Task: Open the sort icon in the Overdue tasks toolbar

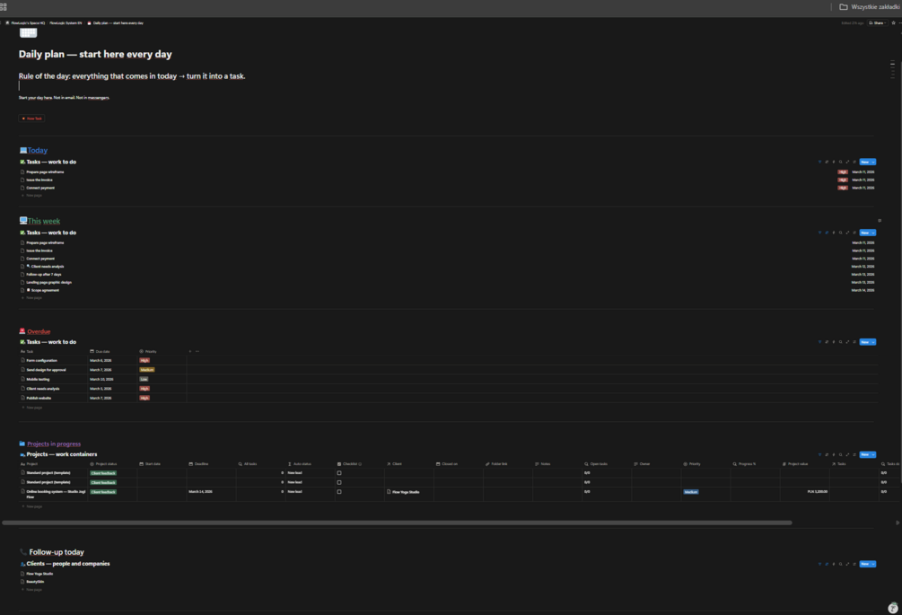Action: tap(827, 342)
